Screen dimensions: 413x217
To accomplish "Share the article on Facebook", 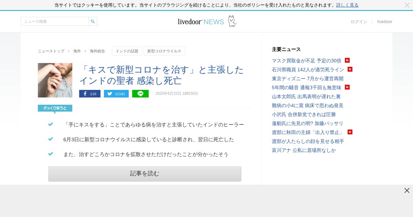I will [x=90, y=94].
